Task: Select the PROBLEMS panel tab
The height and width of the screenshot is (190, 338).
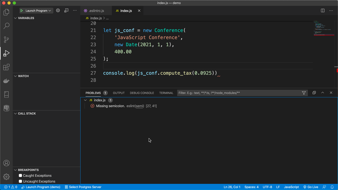Action: click(x=93, y=93)
